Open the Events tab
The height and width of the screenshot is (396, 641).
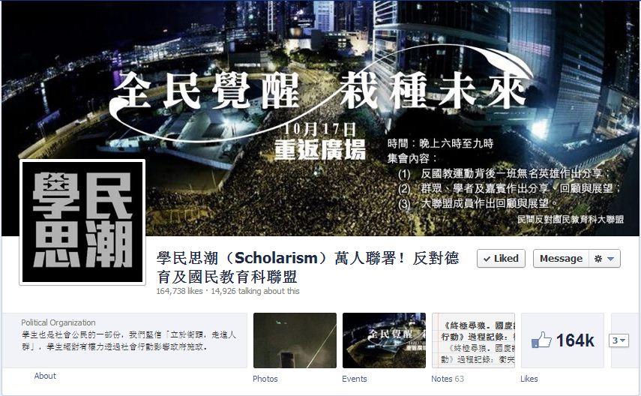pyautogui.click(x=355, y=379)
